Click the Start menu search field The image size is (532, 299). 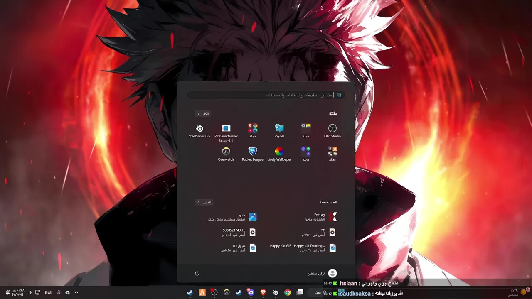[266, 95]
